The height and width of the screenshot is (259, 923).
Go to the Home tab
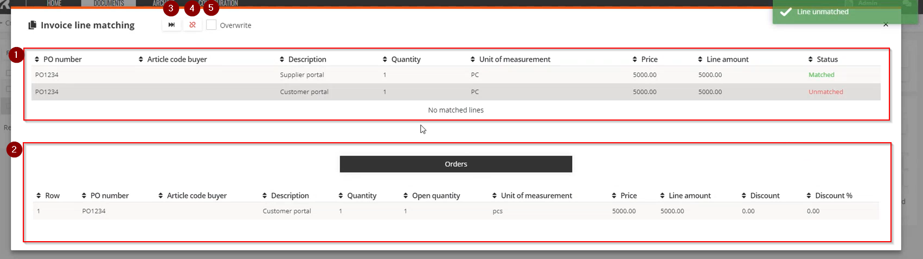pos(54,3)
